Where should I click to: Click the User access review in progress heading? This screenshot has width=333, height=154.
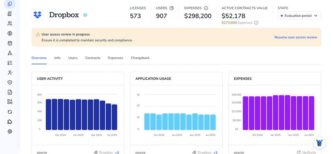click(x=66, y=34)
